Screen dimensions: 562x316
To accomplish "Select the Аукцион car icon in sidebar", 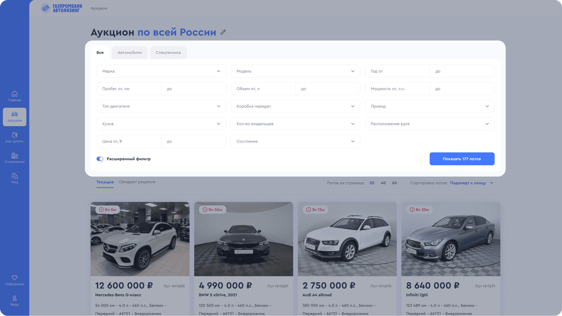I will point(15,114).
